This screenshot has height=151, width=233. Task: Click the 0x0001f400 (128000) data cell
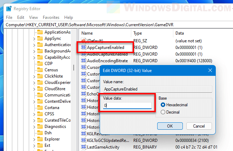pos(194,61)
